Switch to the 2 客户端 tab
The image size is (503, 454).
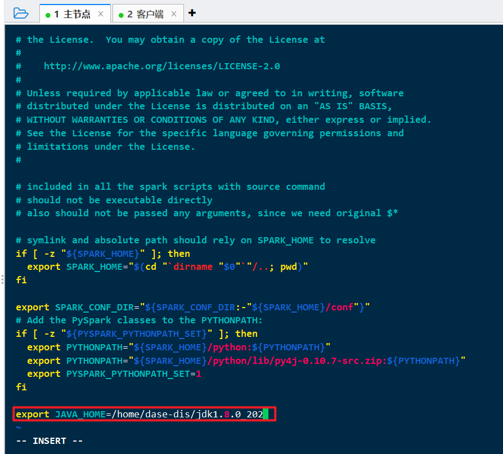click(x=148, y=14)
